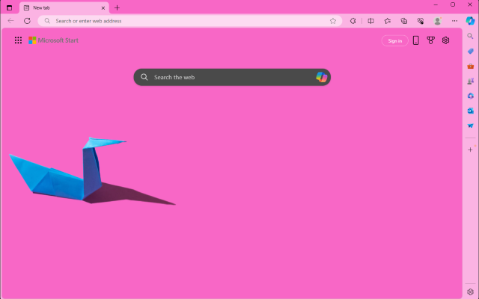The height and width of the screenshot is (299, 479).
Task: Open the Extensions icon
Action: click(353, 21)
